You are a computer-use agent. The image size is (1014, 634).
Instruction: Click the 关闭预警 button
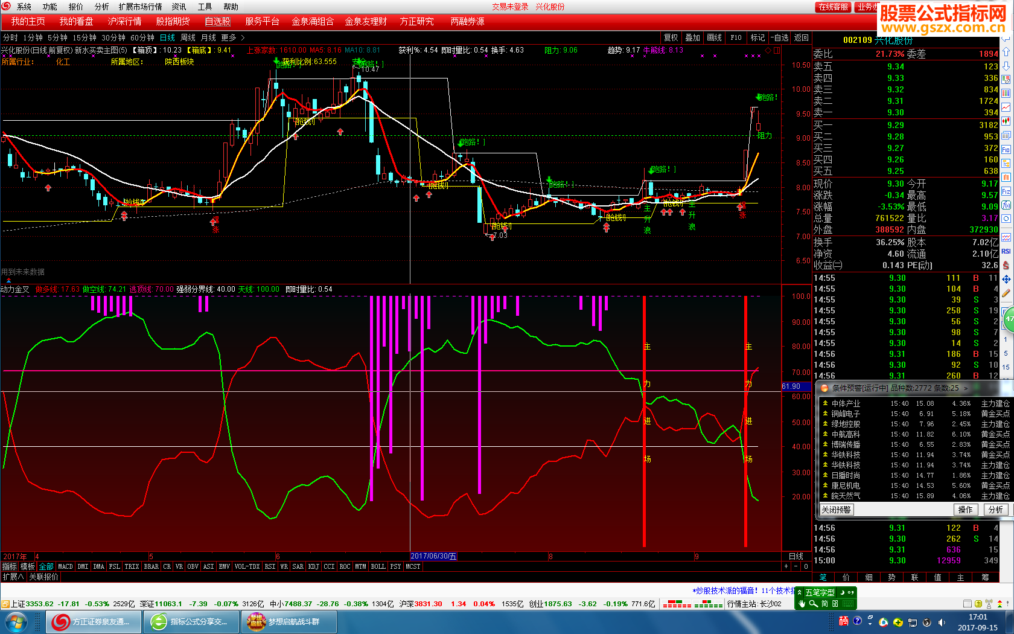pos(836,510)
